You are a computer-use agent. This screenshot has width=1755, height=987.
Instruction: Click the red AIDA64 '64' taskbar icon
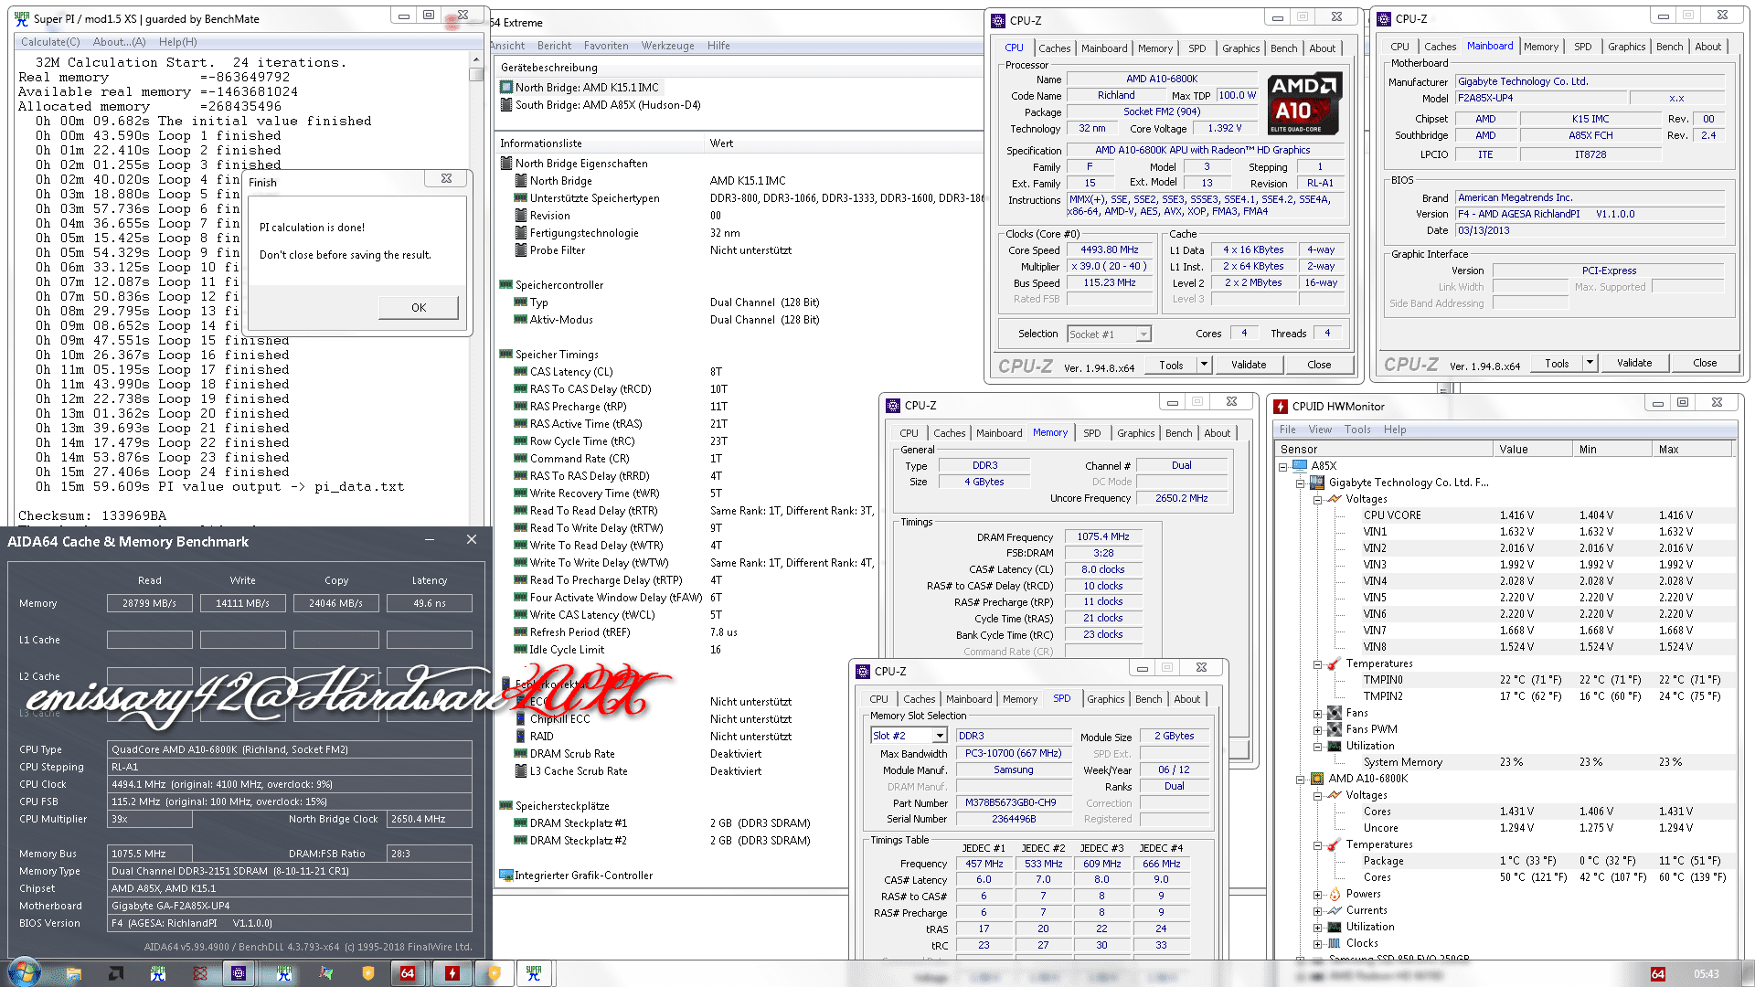point(408,973)
